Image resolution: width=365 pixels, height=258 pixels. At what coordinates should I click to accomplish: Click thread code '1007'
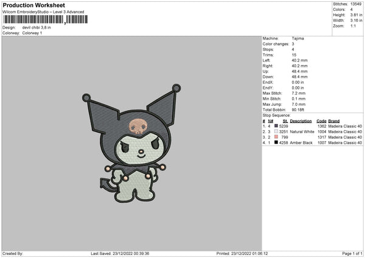322,143
